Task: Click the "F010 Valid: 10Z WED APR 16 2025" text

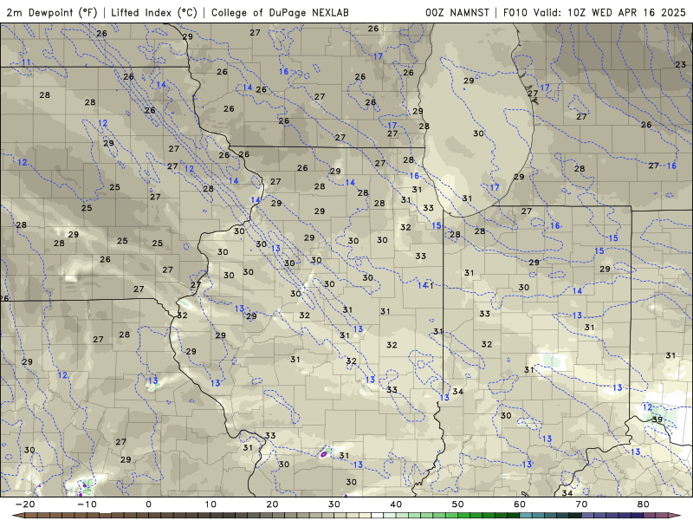Action: pos(594,12)
